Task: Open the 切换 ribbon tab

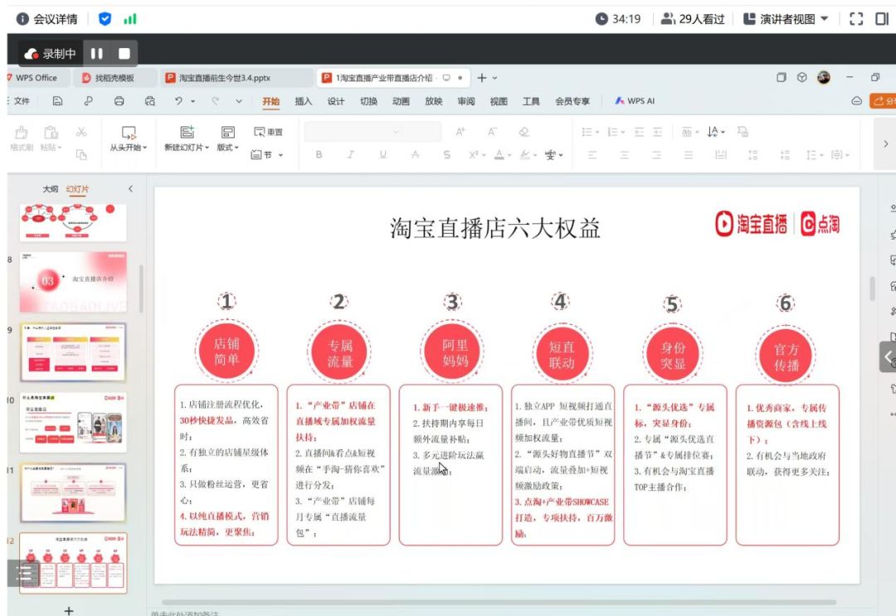Action: 368,101
